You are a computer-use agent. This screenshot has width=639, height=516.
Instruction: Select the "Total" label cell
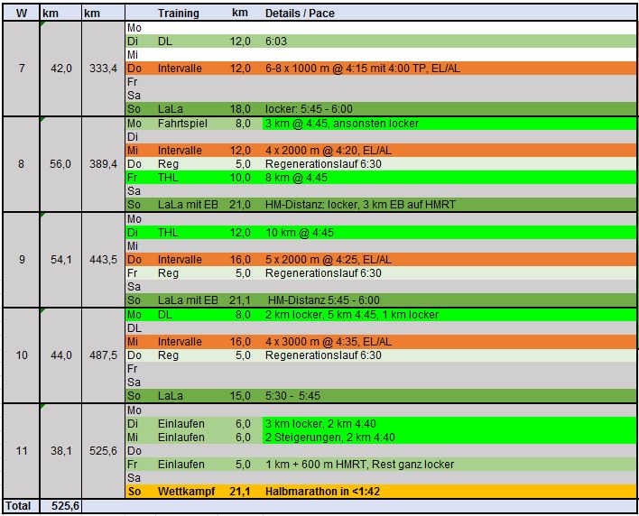click(21, 507)
